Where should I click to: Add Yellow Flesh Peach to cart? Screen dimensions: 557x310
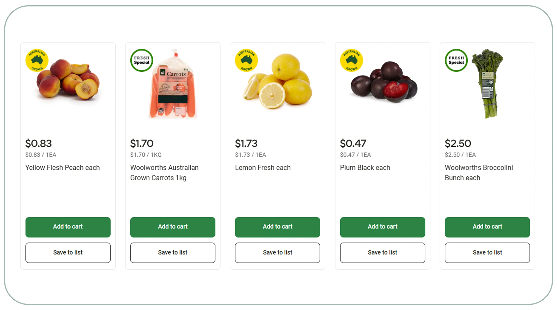68,227
